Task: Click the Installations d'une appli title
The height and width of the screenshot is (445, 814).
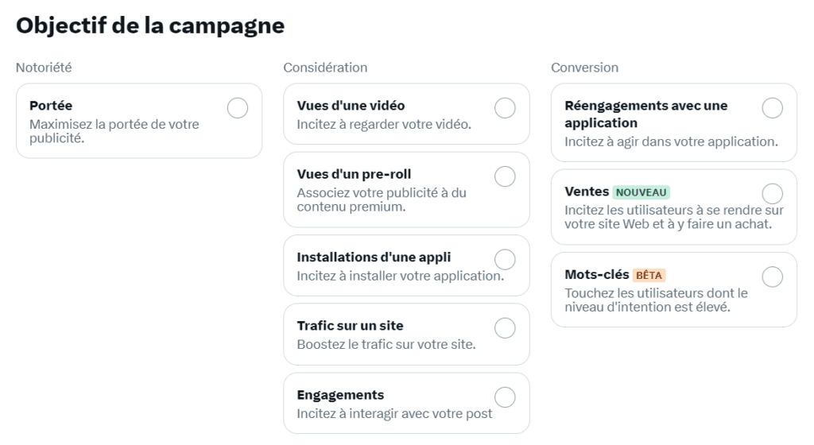Action: (374, 257)
